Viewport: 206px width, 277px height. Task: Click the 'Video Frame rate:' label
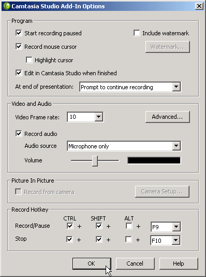click(x=37, y=117)
